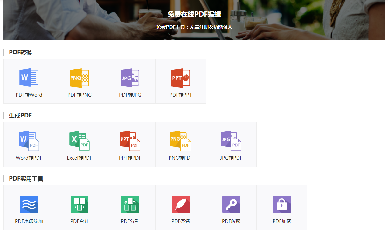Click the PDF to Word icon
The width and height of the screenshot is (388, 233).
coord(29,77)
